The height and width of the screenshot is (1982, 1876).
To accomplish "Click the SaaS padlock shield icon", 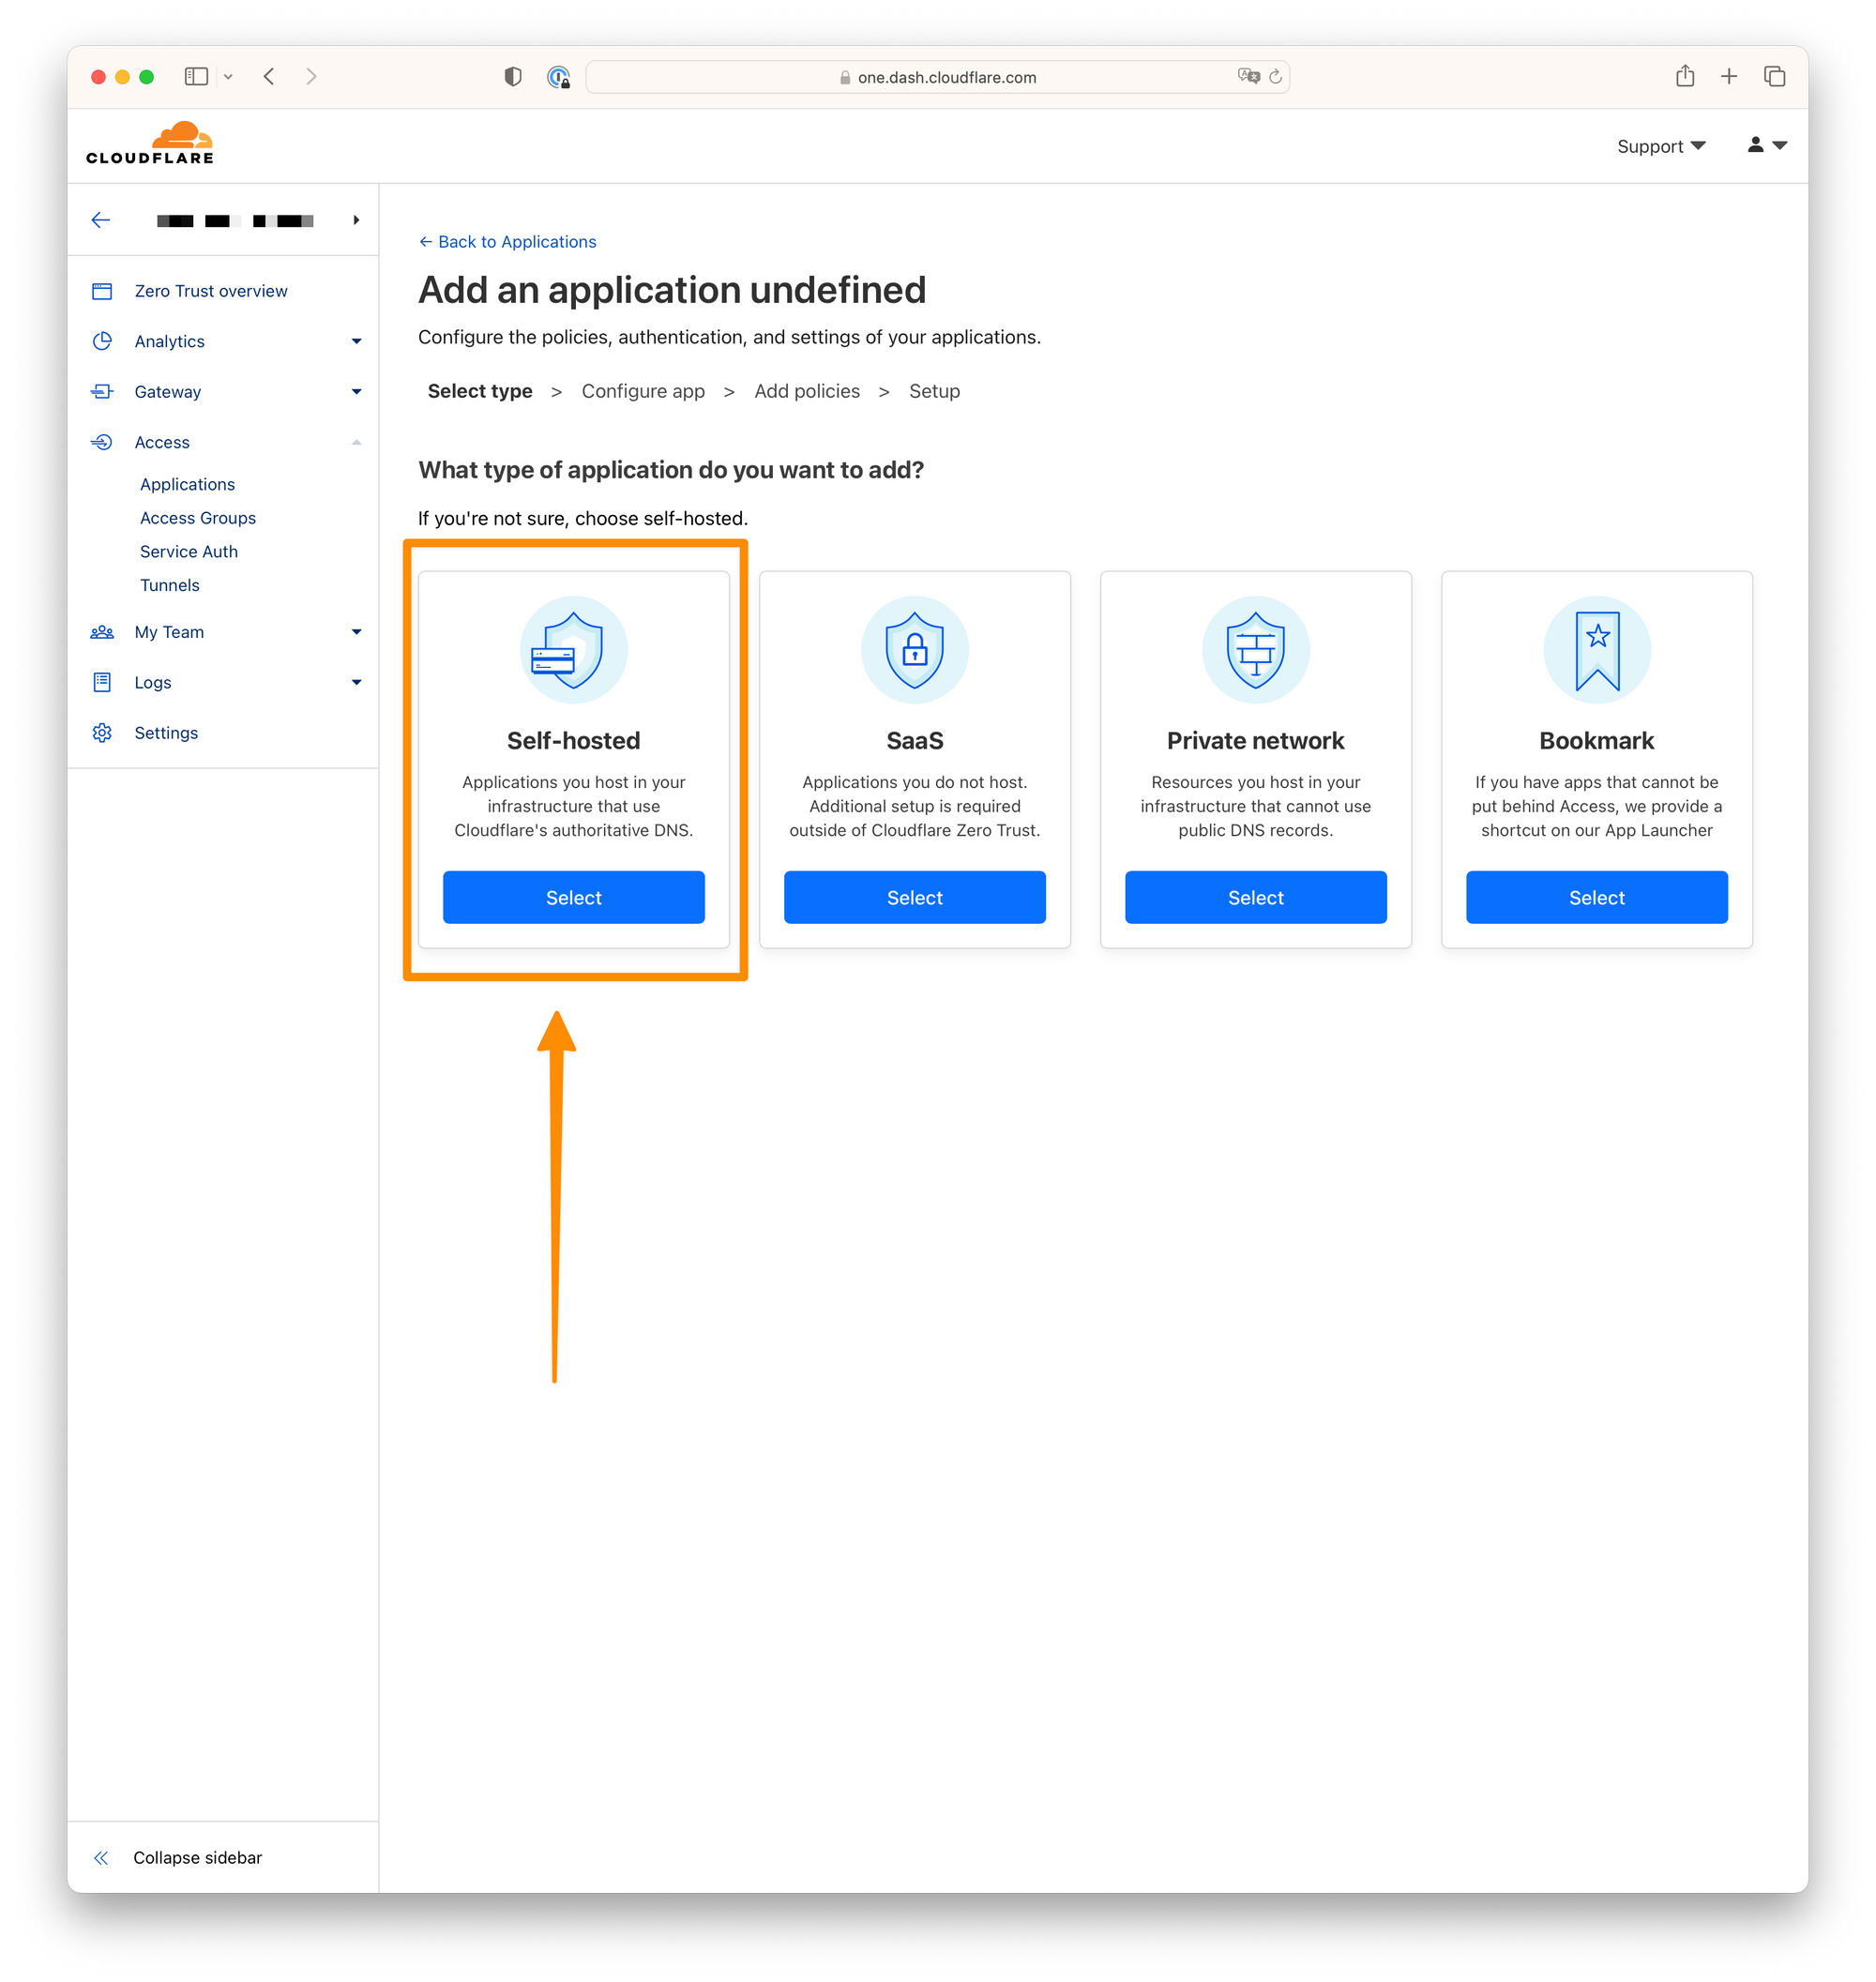I will [x=915, y=650].
